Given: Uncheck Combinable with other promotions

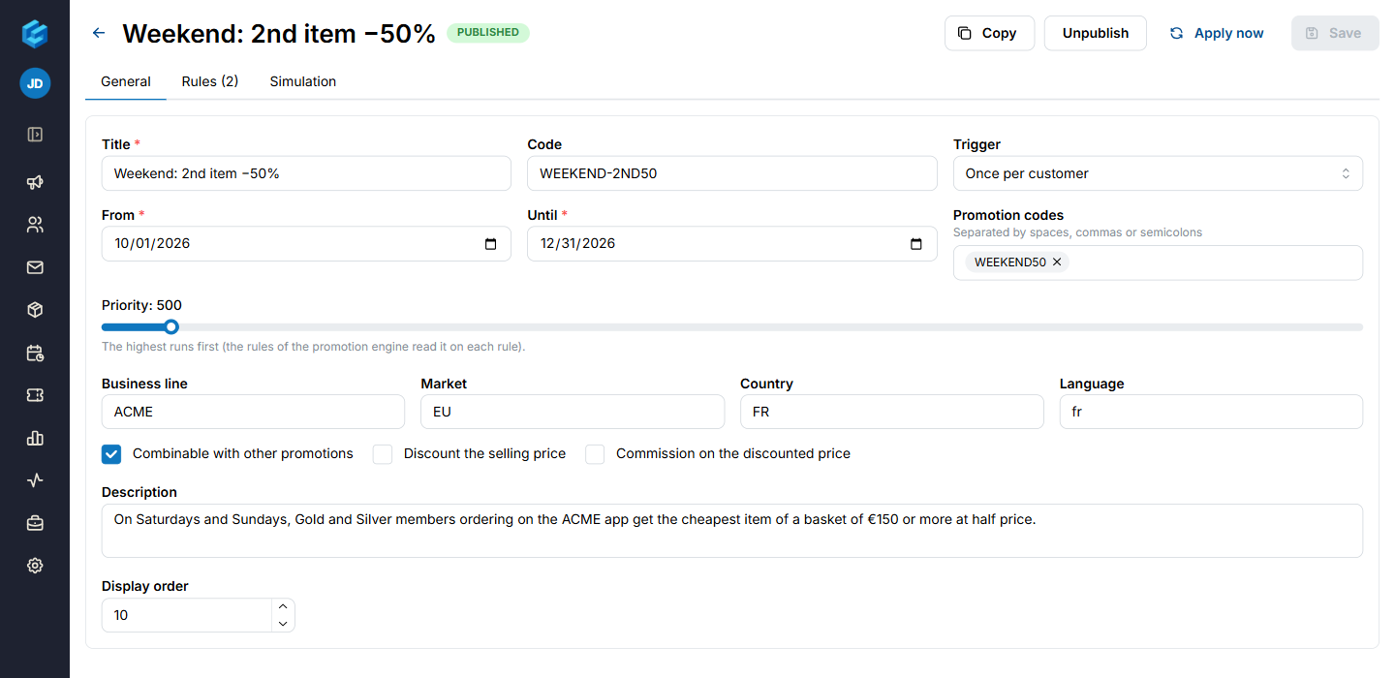Looking at the screenshot, I should [x=111, y=454].
